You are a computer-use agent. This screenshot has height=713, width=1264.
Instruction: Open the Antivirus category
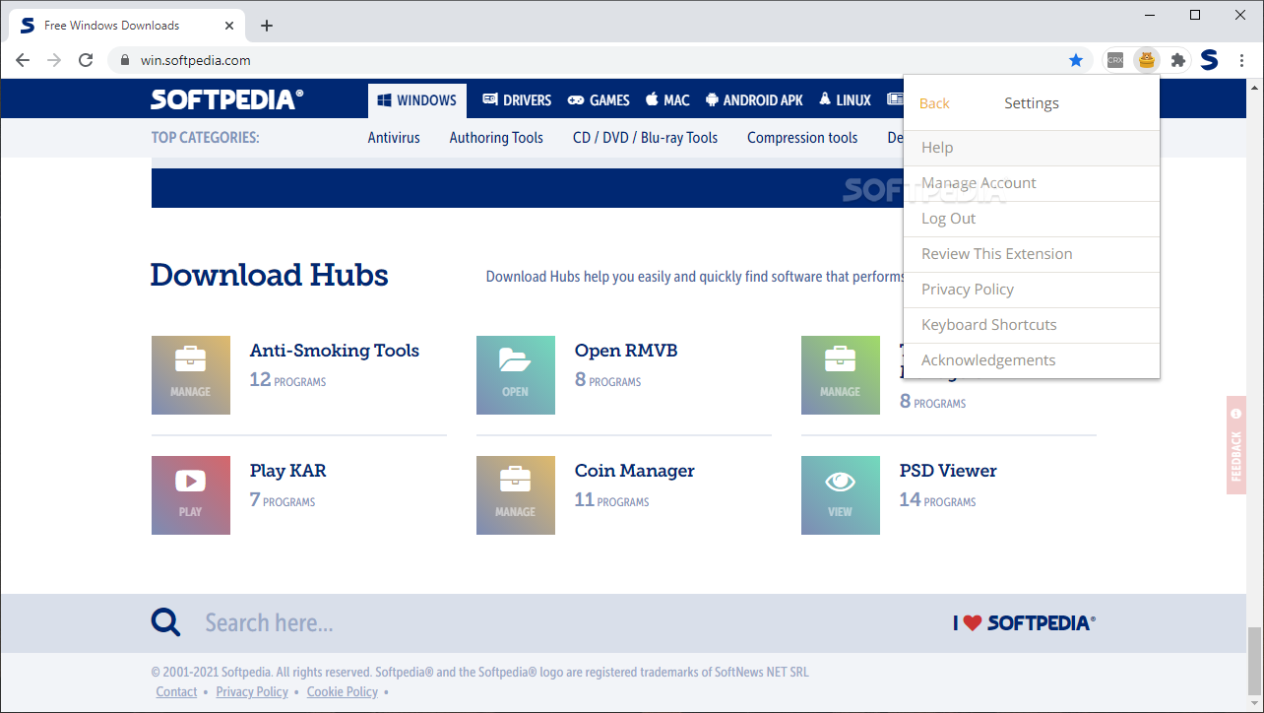394,138
